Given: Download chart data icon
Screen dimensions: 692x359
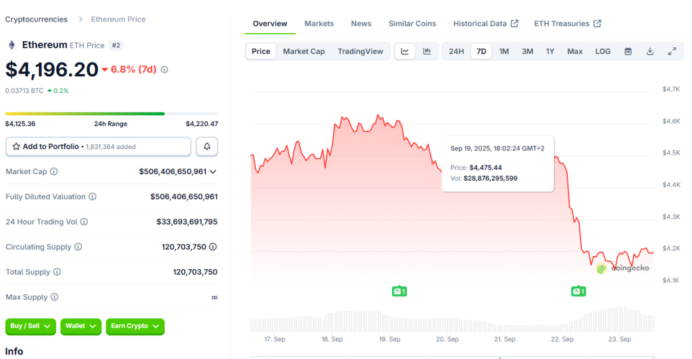Looking at the screenshot, I should 650,51.
